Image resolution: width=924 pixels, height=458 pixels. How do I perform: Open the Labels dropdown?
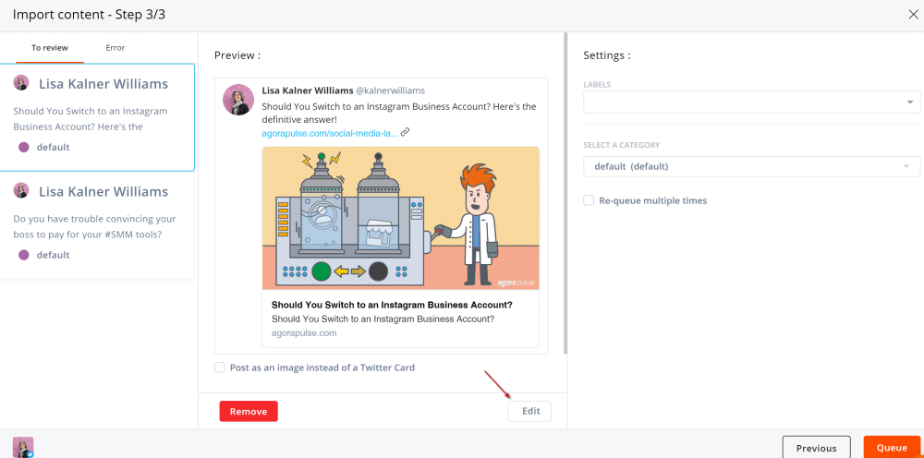point(751,102)
